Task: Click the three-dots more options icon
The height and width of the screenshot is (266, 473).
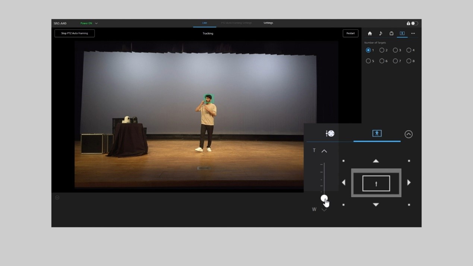Action: (x=413, y=34)
